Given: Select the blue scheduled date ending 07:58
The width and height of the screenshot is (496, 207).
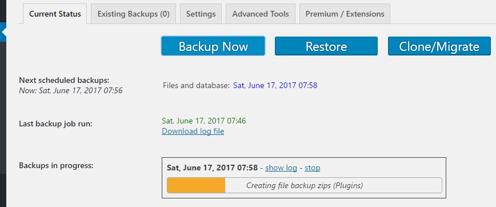Looking at the screenshot, I should pos(275,85).
